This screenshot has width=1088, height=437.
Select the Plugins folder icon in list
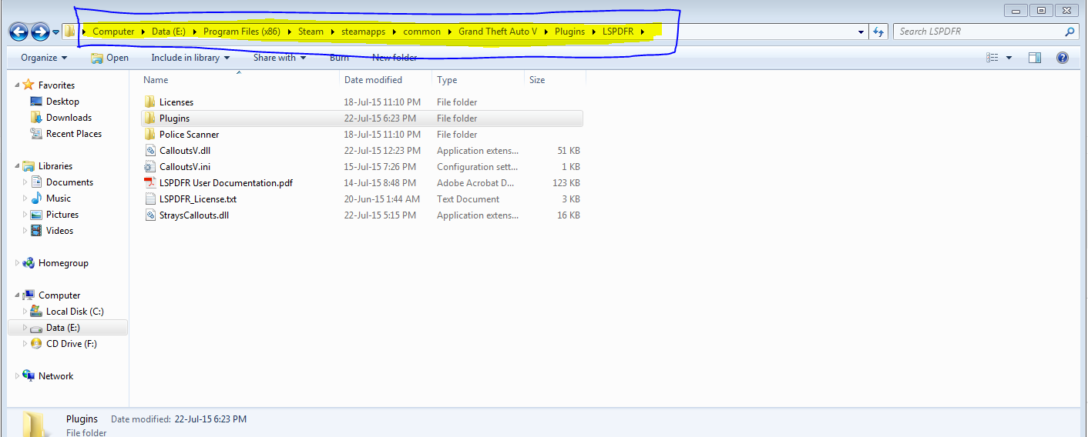[150, 118]
